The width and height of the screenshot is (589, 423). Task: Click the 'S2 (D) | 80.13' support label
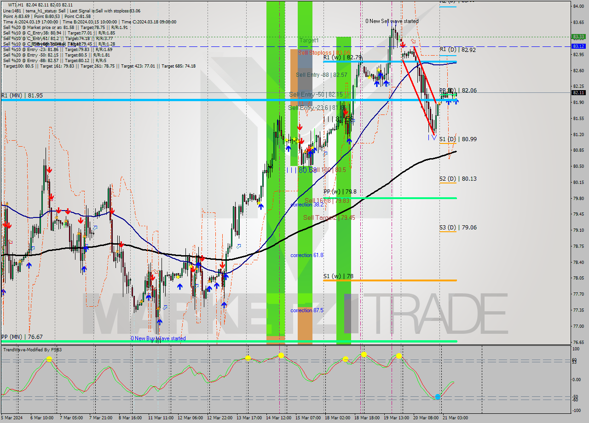pos(458,178)
